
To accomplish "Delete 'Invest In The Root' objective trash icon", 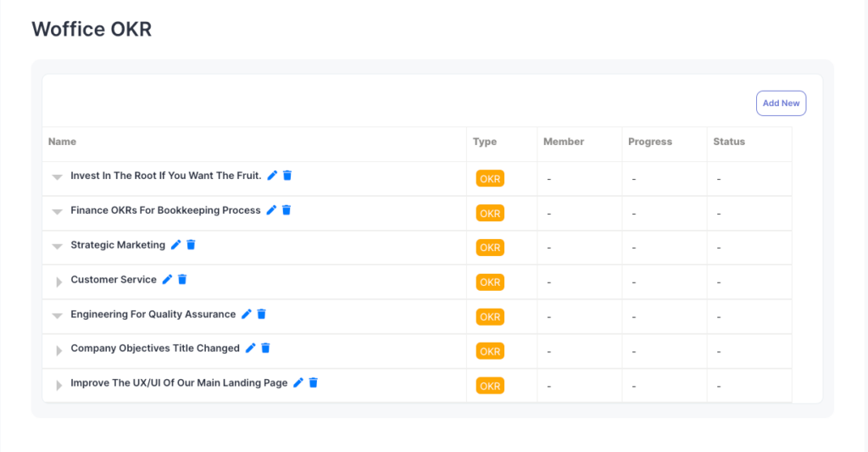I will (287, 176).
